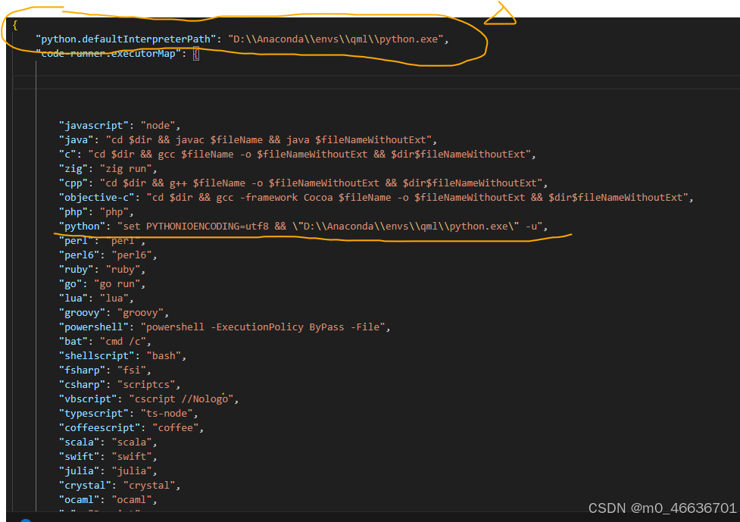Click the "D:\\Anaconda\\envs\\qml\\python.exe" interpreter path value
Image resolution: width=740 pixels, height=522 pixels.
[336, 39]
